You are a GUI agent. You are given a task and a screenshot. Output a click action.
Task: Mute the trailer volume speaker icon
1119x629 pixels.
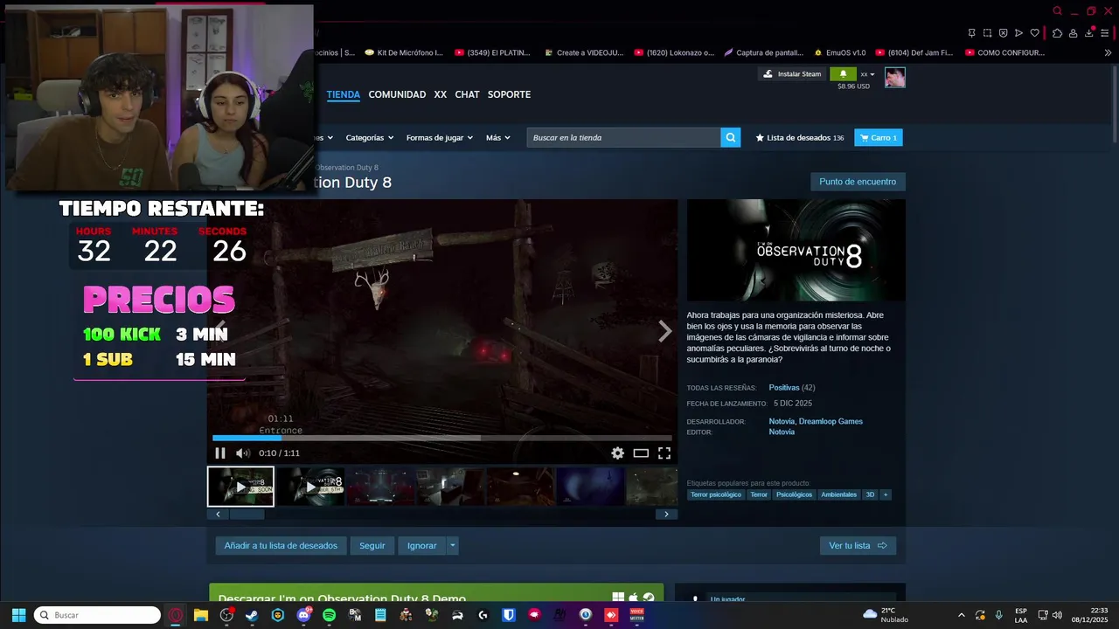coord(242,453)
